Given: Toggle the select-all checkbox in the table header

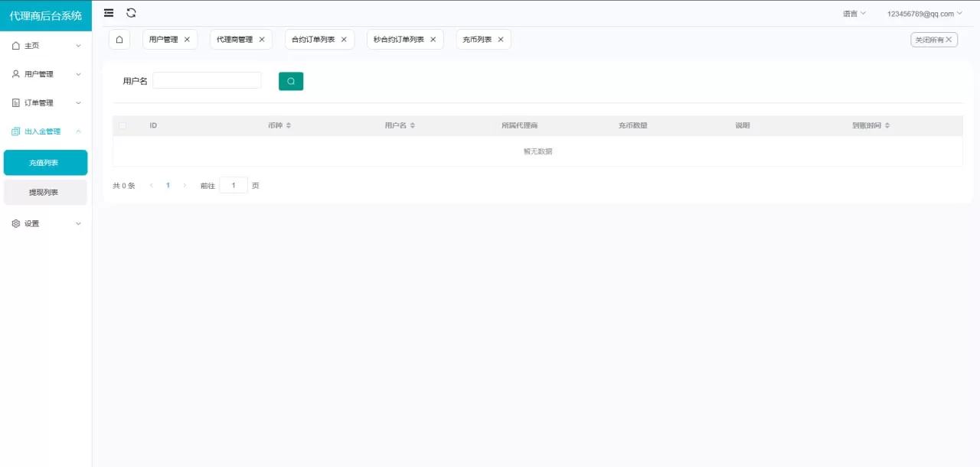Looking at the screenshot, I should click(122, 125).
